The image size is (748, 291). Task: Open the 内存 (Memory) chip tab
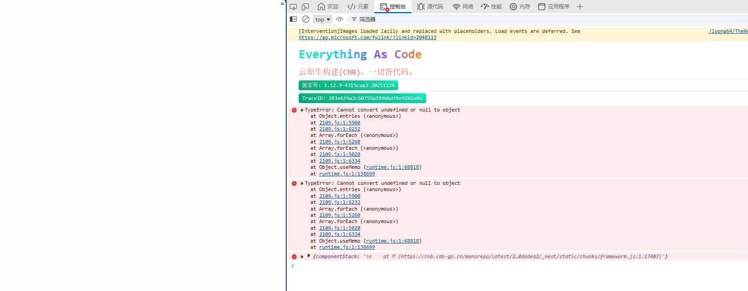(520, 7)
